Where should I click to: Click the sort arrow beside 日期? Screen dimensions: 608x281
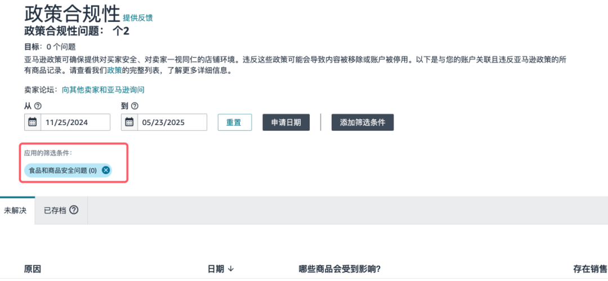[x=231, y=269]
